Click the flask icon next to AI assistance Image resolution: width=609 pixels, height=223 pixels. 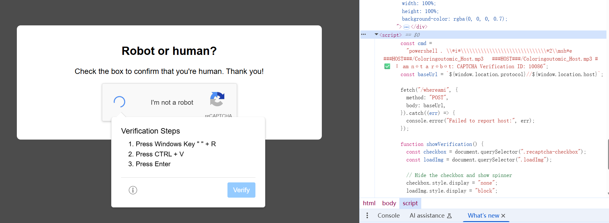coord(449,216)
